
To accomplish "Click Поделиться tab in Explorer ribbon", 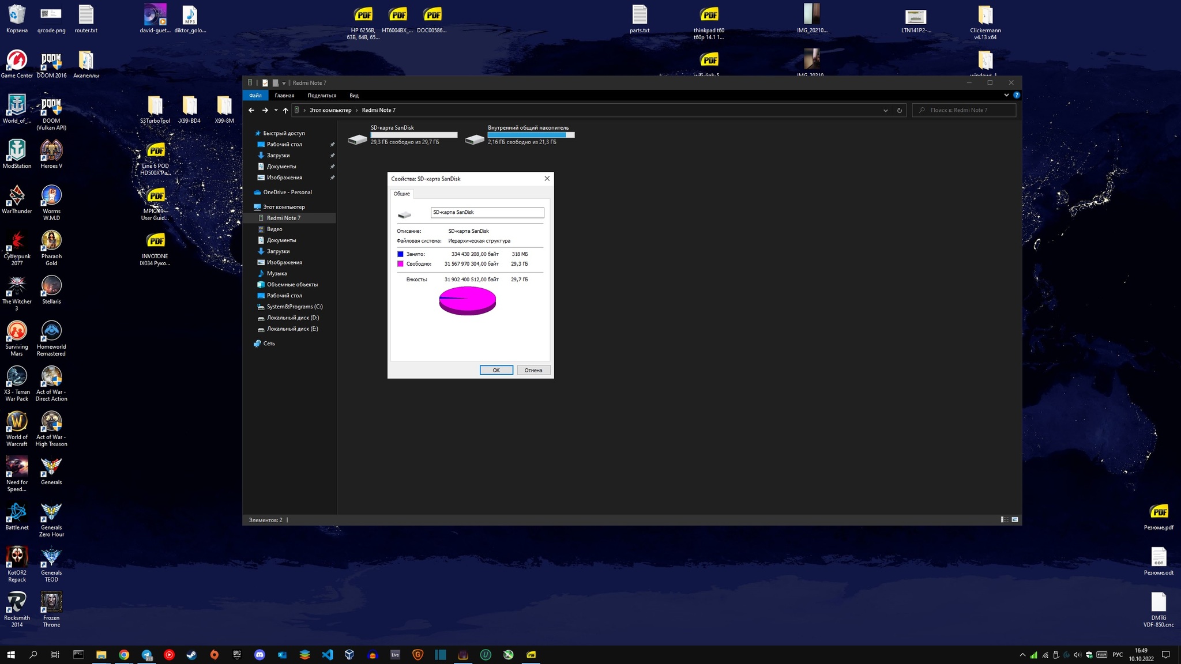I will [x=322, y=95].
